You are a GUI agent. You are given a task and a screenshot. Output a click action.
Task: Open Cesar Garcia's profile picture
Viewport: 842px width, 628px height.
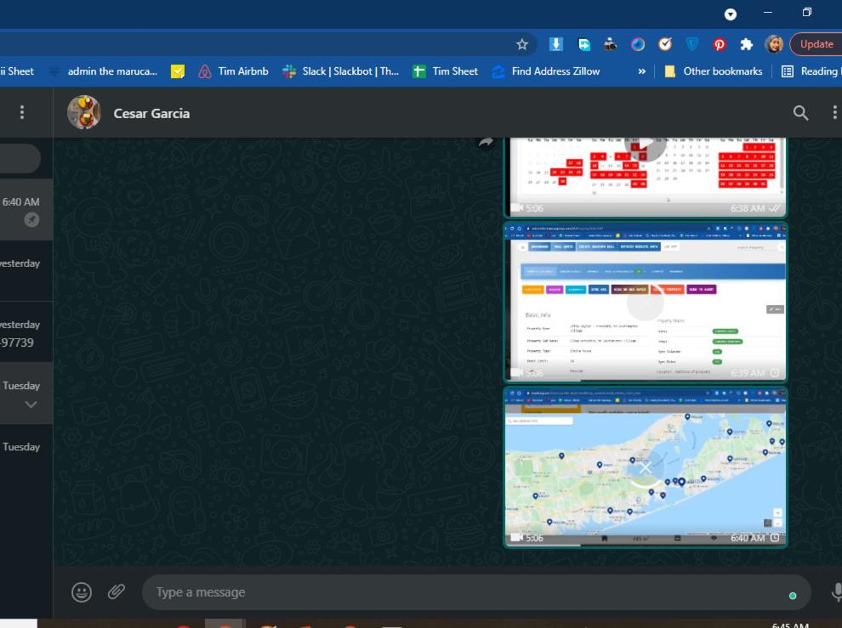(83, 113)
